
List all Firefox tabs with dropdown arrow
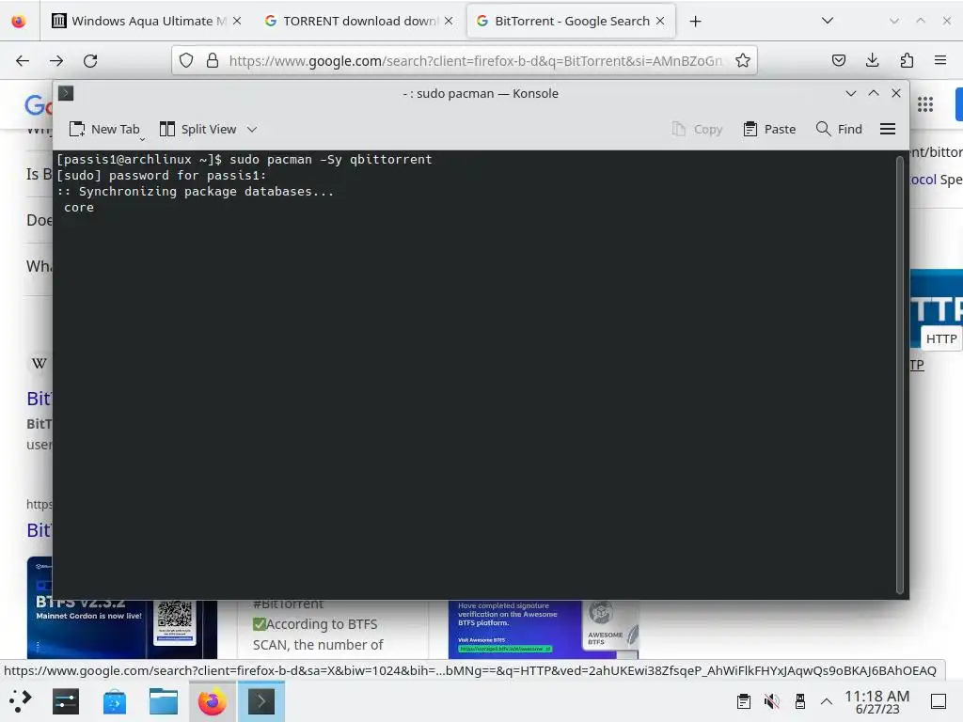(828, 21)
